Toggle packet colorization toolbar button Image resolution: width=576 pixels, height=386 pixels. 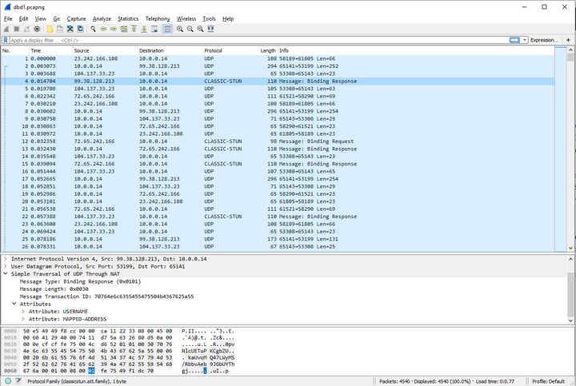tap(168, 29)
